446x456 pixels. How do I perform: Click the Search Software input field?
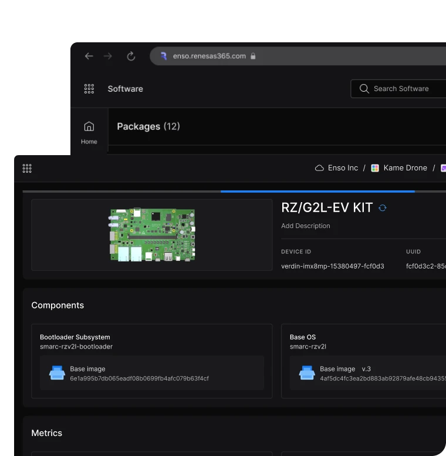[x=405, y=89]
